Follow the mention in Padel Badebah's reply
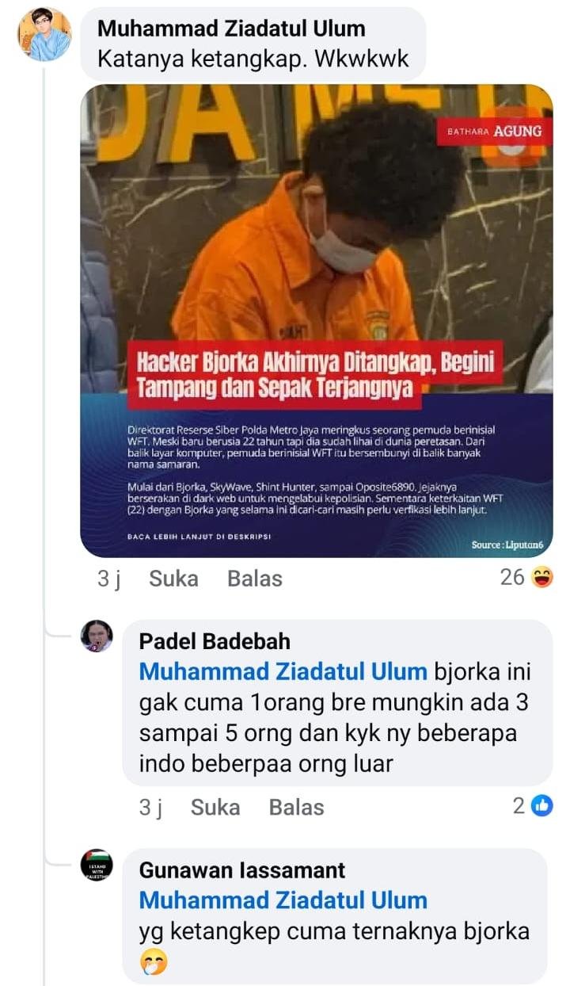570x986 pixels. point(283,671)
